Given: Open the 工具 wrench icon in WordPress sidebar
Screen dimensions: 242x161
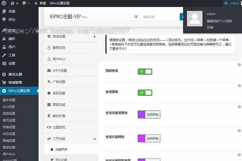Looking at the screenshot, I should (x=4, y=55).
